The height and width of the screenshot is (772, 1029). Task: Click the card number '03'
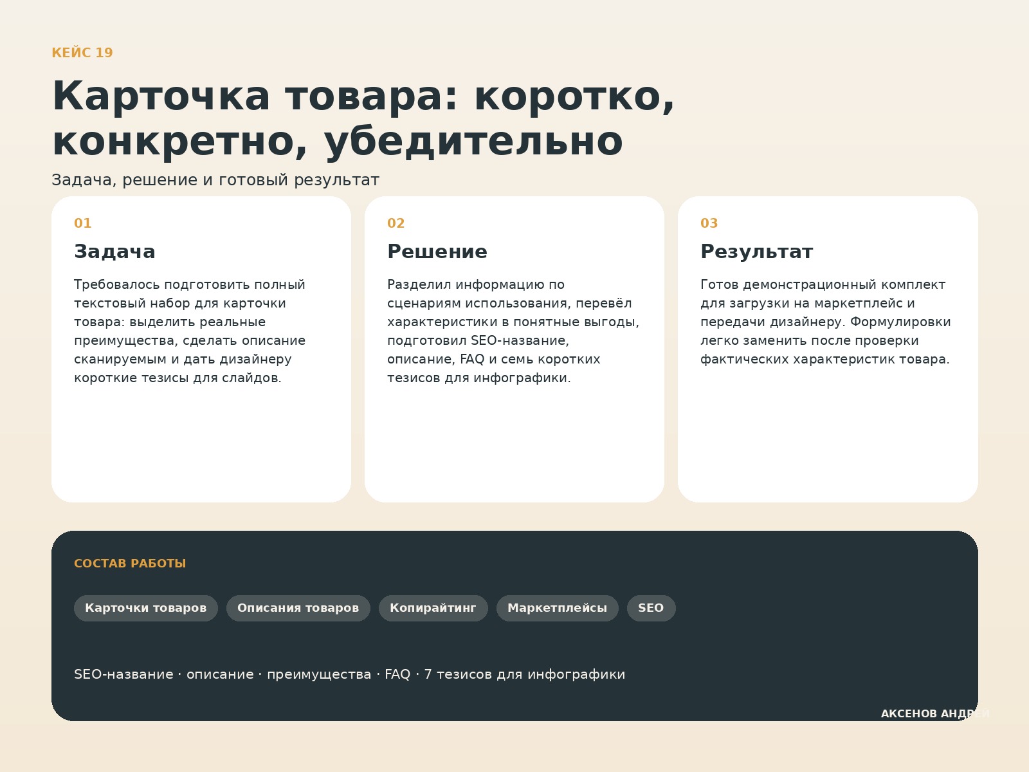[x=709, y=223]
